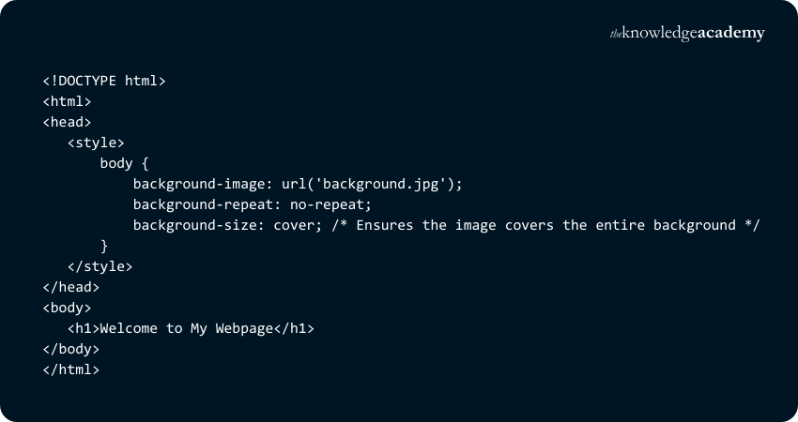
Task: Click the opening <body> tag
Action: 67,308
